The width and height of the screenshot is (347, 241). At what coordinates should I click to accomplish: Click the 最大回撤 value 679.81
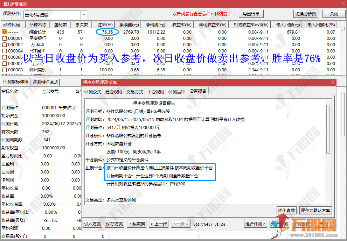[x=293, y=32]
